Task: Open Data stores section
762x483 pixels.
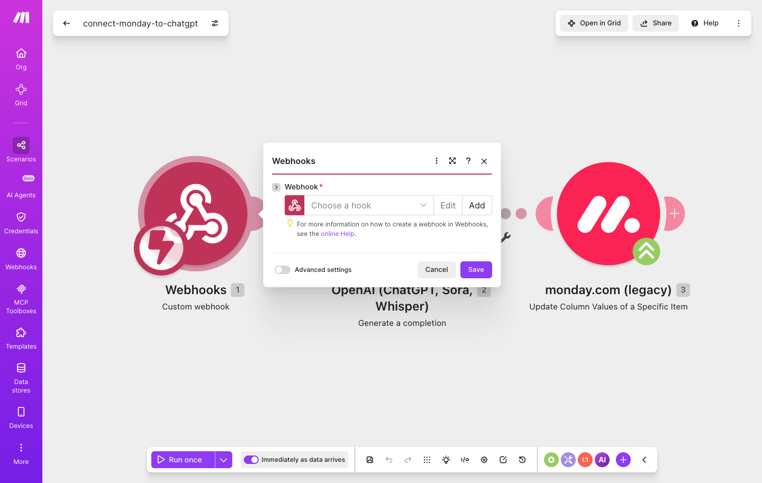Action: tap(21, 378)
